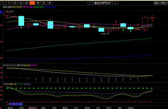Open the 液化天然气10T contract selector

pos(103,3)
